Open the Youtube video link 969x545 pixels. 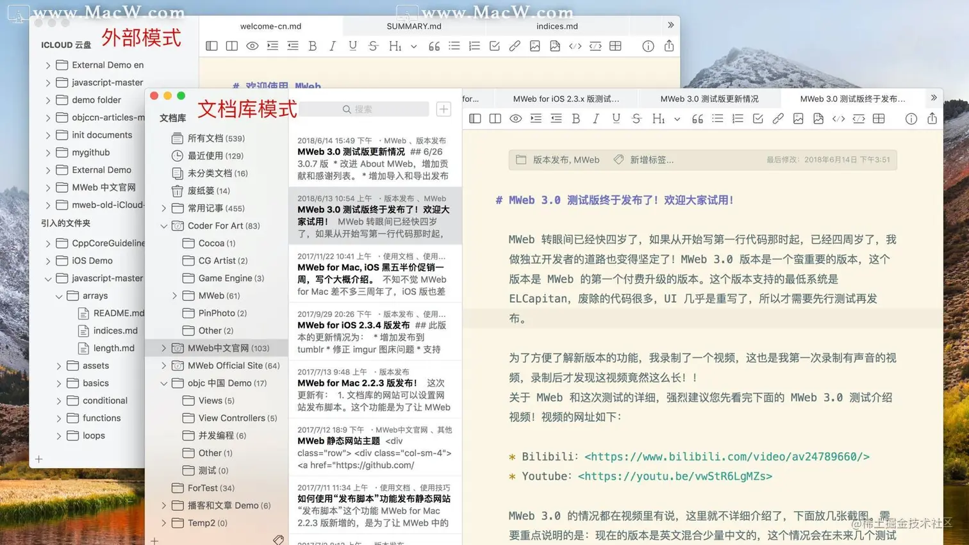pos(675,476)
